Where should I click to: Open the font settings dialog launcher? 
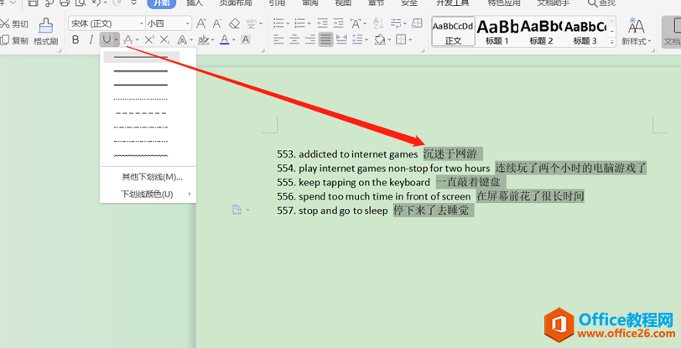pyautogui.click(x=263, y=51)
